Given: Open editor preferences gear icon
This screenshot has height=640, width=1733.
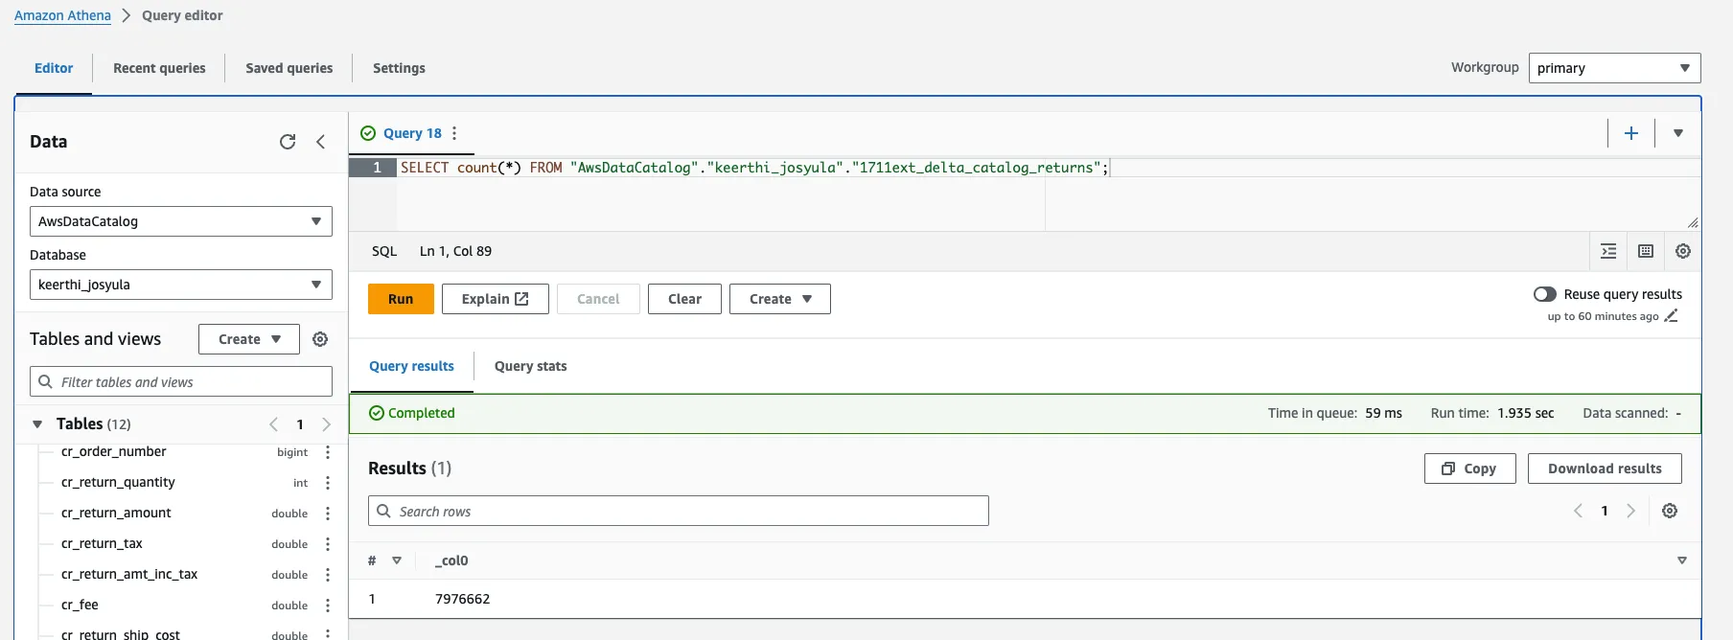Looking at the screenshot, I should 1682,251.
